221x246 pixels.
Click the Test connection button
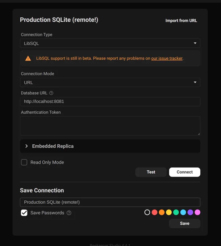click(x=151, y=172)
